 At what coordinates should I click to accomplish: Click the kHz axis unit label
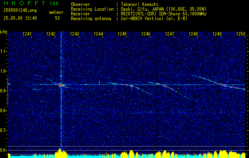point(4,32)
